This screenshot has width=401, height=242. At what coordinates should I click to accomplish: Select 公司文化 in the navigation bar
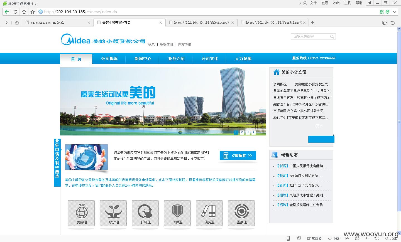click(210, 59)
